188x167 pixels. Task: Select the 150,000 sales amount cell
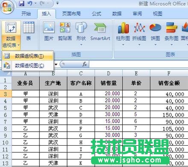(169, 115)
